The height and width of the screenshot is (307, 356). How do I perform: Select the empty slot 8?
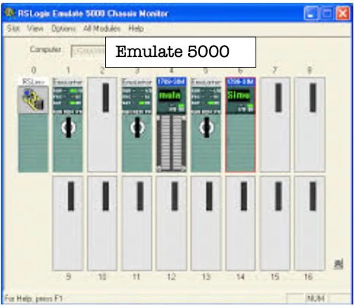point(309,124)
